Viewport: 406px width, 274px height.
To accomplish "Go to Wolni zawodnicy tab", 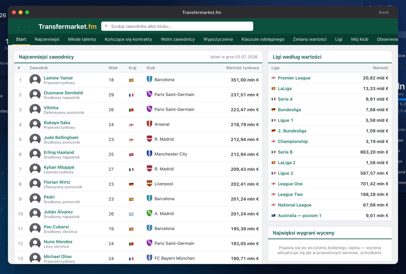I will tap(178, 39).
